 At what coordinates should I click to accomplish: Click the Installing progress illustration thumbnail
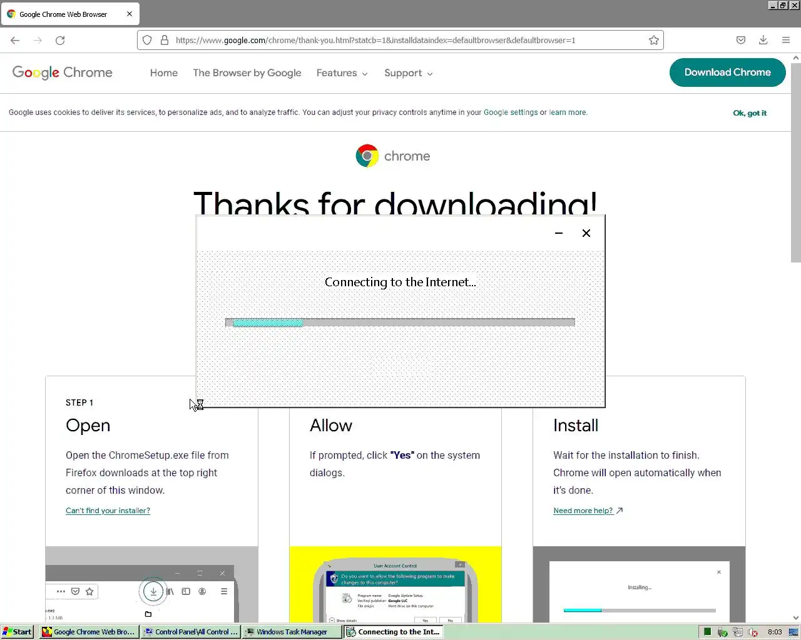click(639, 584)
